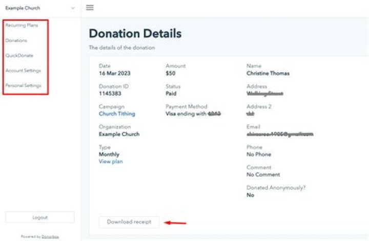Click the blurred email address value
Screen dimensions: 369x241
click(x=280, y=134)
